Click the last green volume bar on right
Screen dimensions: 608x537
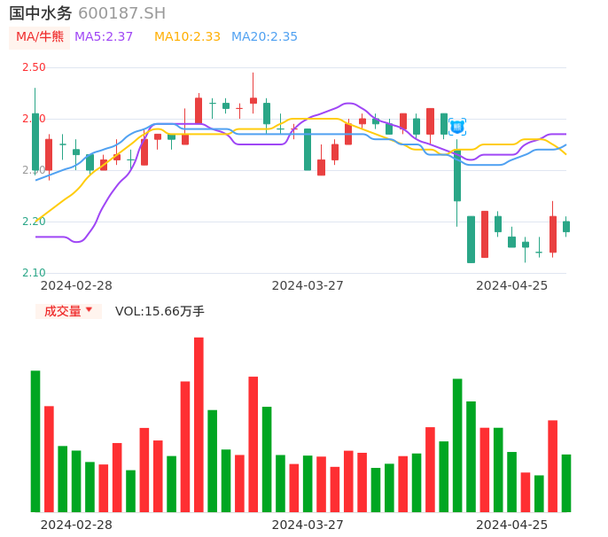pos(566,483)
